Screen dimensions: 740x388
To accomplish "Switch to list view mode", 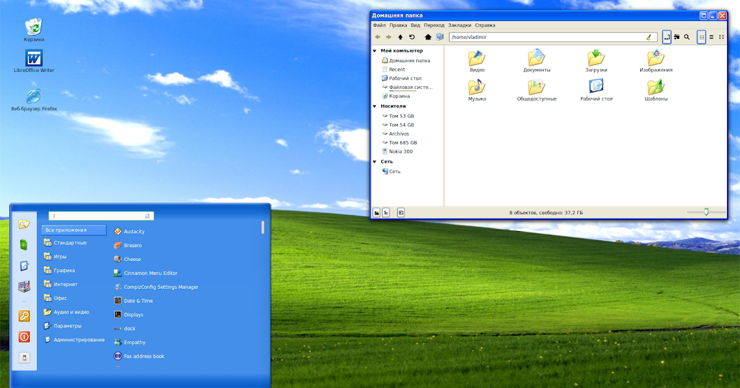I will 711,37.
